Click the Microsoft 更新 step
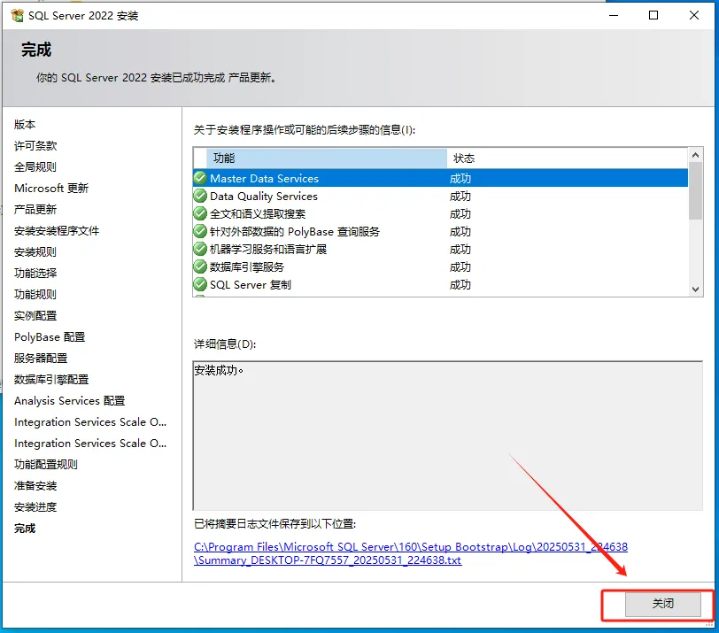Screen dimensions: 719x633 [51, 188]
